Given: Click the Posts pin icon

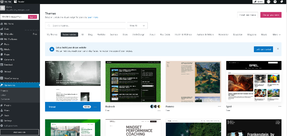Looking at the screenshot, I should point(2,44).
